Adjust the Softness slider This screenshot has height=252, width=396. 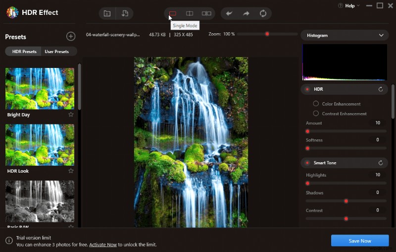click(346, 148)
